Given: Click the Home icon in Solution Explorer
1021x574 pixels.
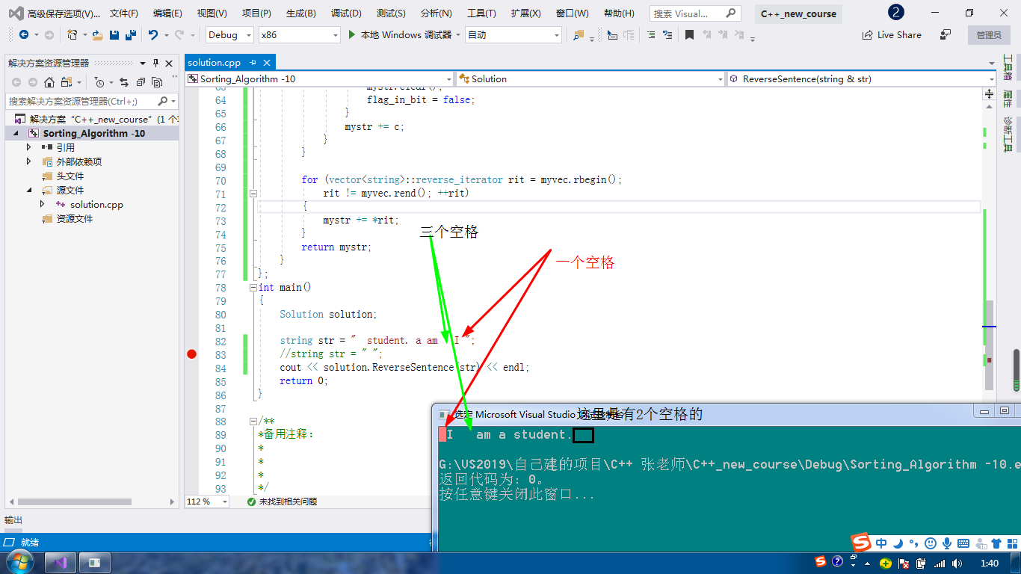Looking at the screenshot, I should coord(49,82).
